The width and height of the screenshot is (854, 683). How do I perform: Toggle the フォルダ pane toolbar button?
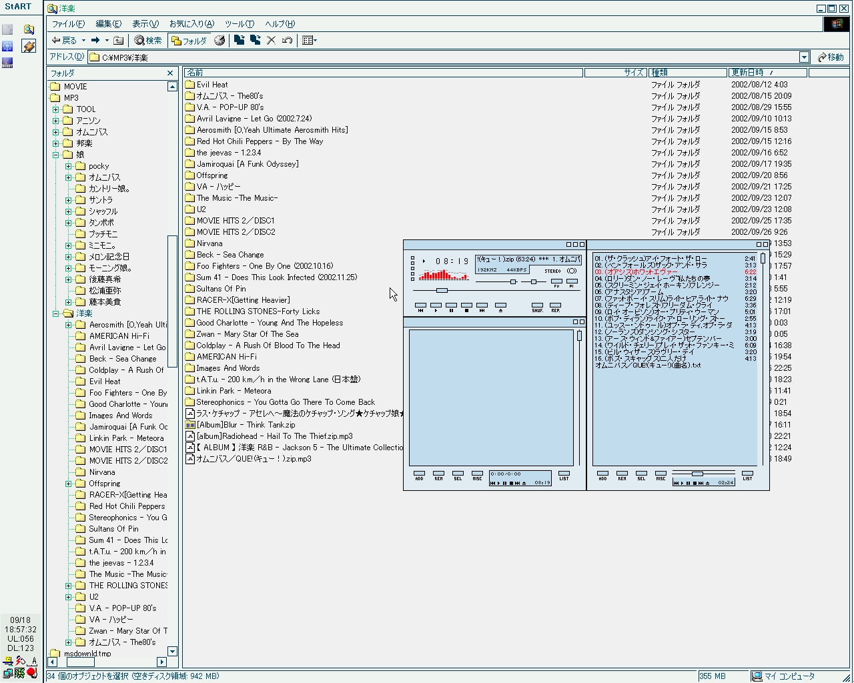(x=189, y=41)
